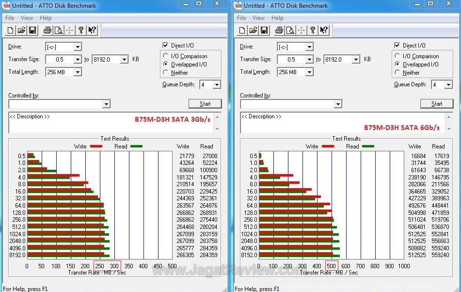Click the Open folder icon in left window
The image size is (461, 292).
[22, 31]
